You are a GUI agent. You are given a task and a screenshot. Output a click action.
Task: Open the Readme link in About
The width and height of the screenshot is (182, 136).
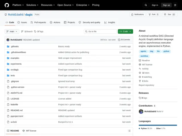point(144,60)
